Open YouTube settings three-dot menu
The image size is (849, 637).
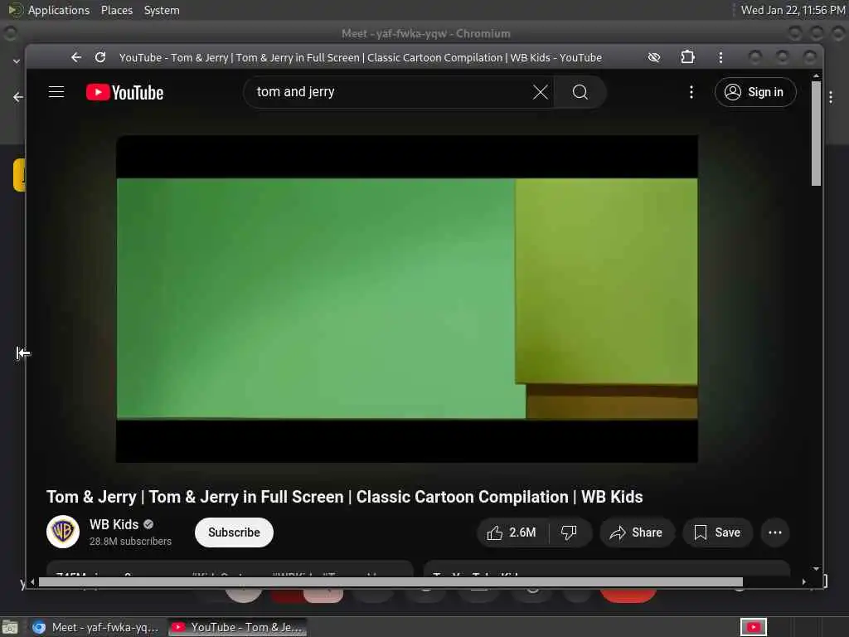click(691, 92)
